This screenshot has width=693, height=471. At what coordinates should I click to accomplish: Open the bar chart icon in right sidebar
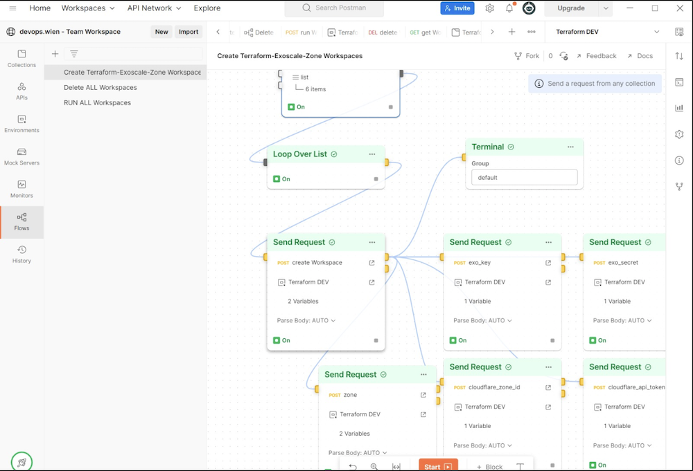click(x=679, y=108)
